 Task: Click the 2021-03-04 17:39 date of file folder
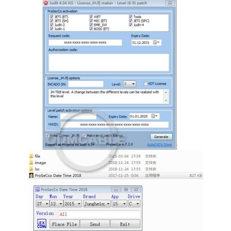click(124, 156)
